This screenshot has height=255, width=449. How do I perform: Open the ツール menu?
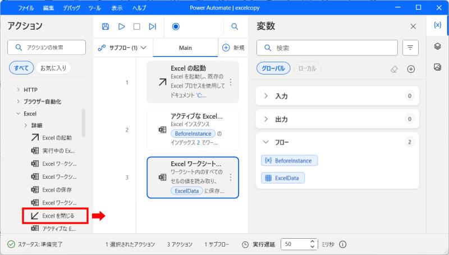[x=94, y=8]
